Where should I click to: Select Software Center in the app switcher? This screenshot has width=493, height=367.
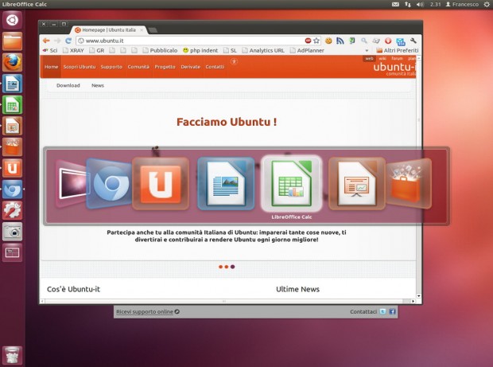tap(409, 184)
